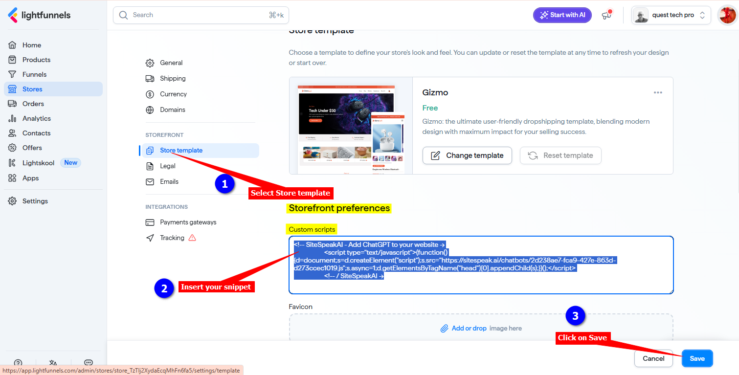
Task: Click the Currency dollar icon
Action: (x=150, y=94)
